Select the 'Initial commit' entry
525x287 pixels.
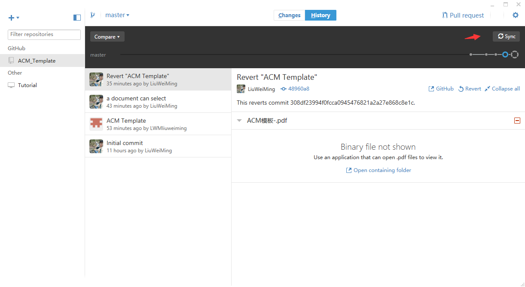158,146
